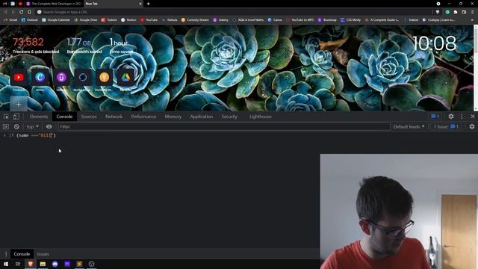Switch to the Performance tab
Screen dimensions: 478x269
(143, 117)
